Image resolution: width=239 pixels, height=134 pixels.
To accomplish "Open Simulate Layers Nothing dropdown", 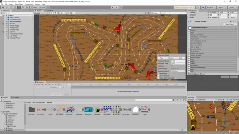I will tap(178, 71).
